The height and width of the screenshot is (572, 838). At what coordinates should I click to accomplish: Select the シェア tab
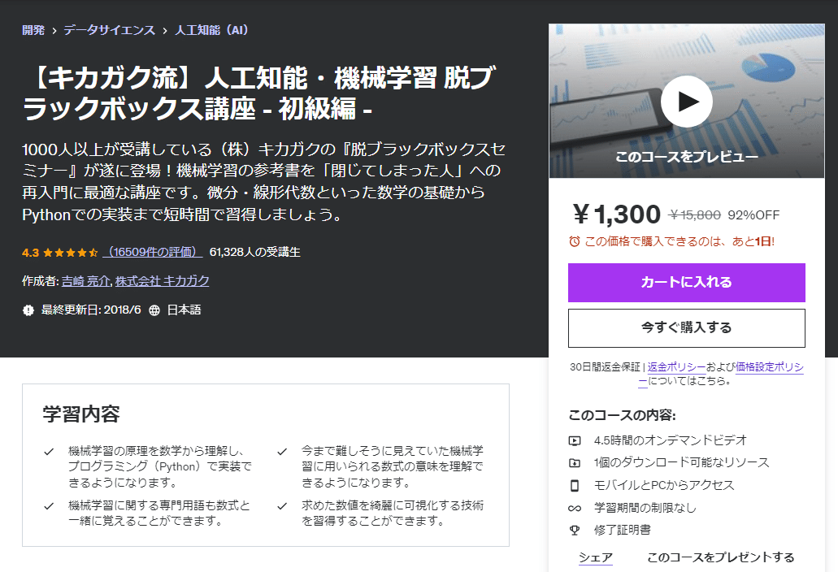pyautogui.click(x=595, y=557)
